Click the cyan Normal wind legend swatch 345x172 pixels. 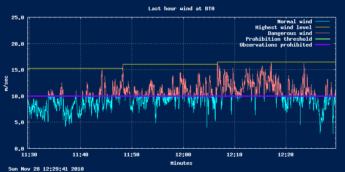323,21
